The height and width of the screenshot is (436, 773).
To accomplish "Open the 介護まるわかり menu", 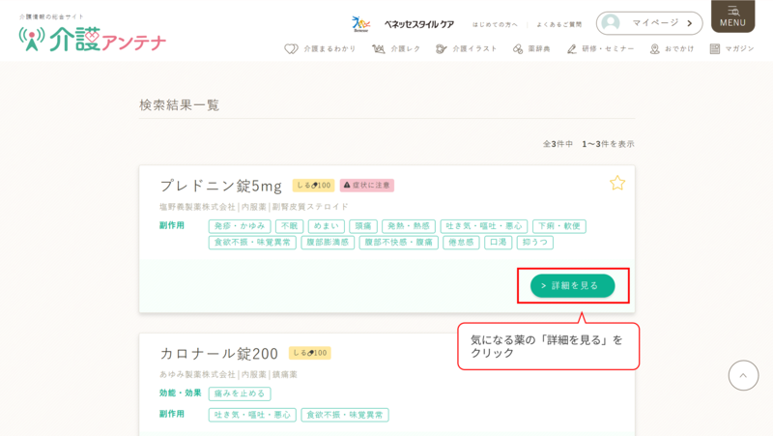I will (320, 49).
